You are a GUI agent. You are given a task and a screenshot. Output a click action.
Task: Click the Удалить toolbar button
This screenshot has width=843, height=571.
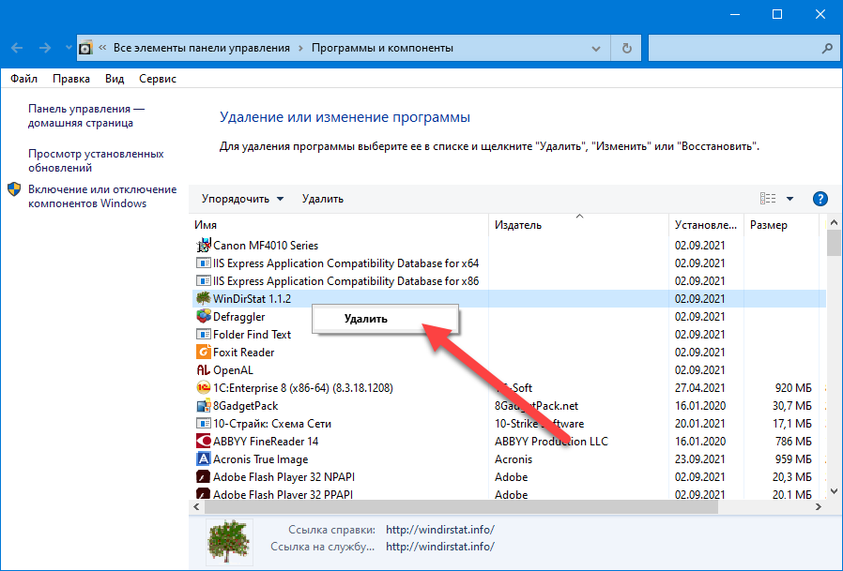pos(323,199)
